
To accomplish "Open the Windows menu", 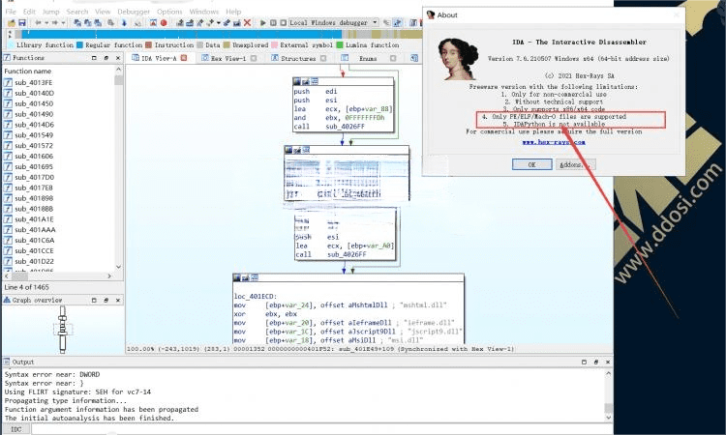I will 203,11.
